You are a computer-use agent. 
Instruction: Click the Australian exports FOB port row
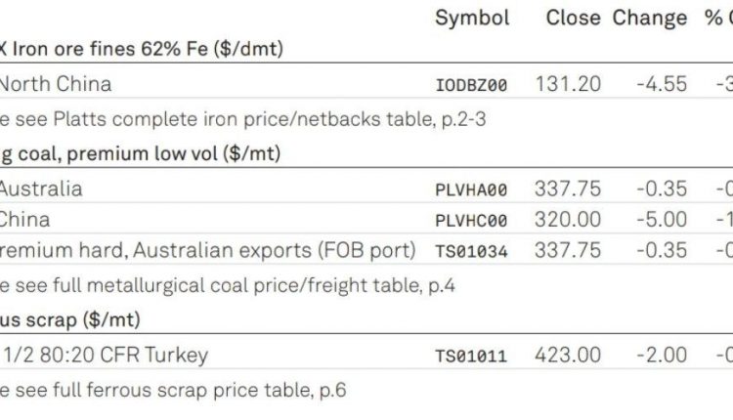[x=366, y=249]
